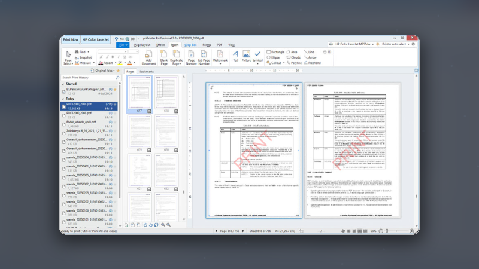Pick the orange font color

click(x=129, y=63)
